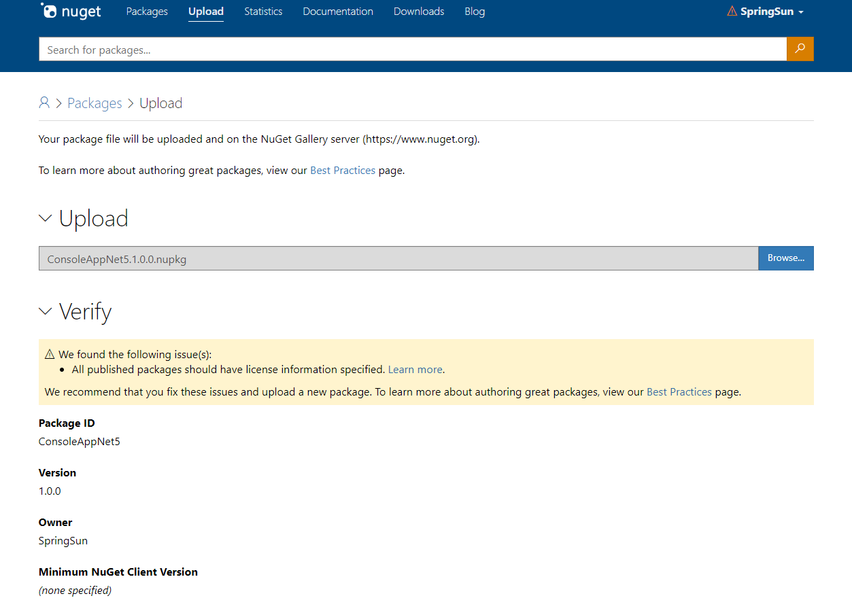Focus the Search for packages field
Image resolution: width=852 pixels, height=613 pixels.
(412, 50)
